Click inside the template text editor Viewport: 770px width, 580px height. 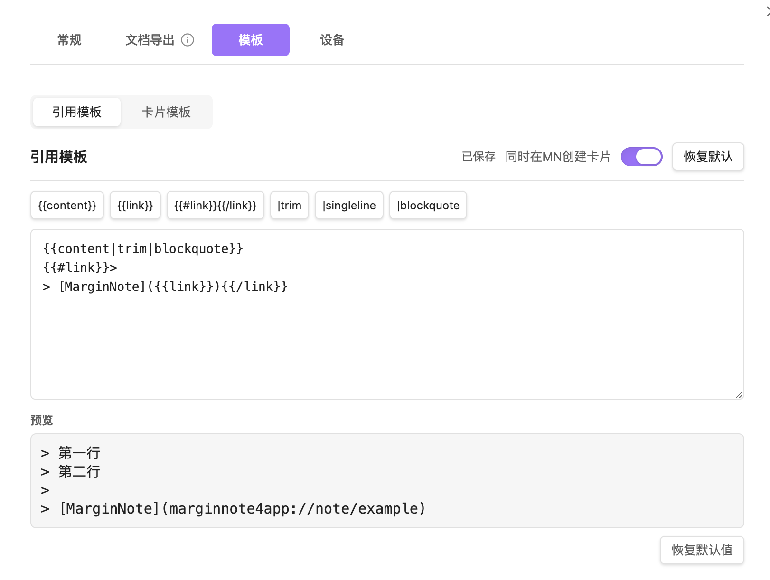(387, 314)
